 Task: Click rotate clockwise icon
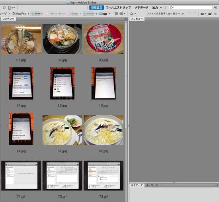coord(195,14)
